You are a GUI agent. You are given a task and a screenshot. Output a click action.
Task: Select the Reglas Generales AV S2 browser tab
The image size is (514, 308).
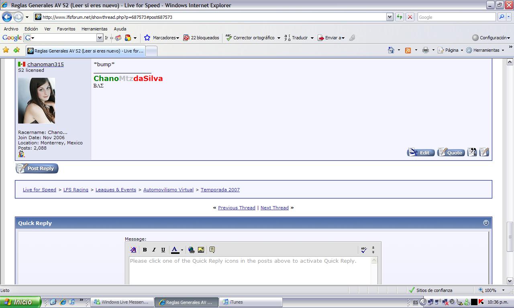[x=85, y=51]
